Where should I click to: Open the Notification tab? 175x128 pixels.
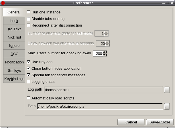coord(14,62)
